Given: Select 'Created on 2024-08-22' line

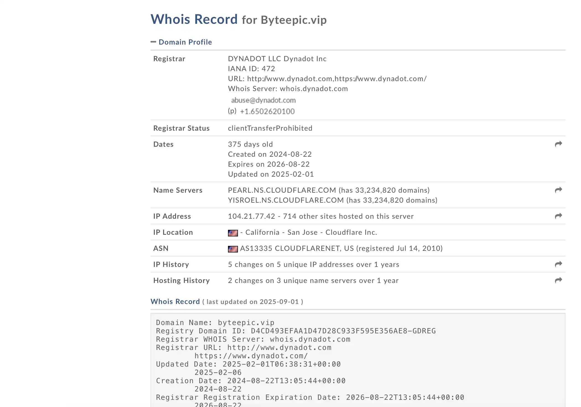Looking at the screenshot, I should pos(270,154).
